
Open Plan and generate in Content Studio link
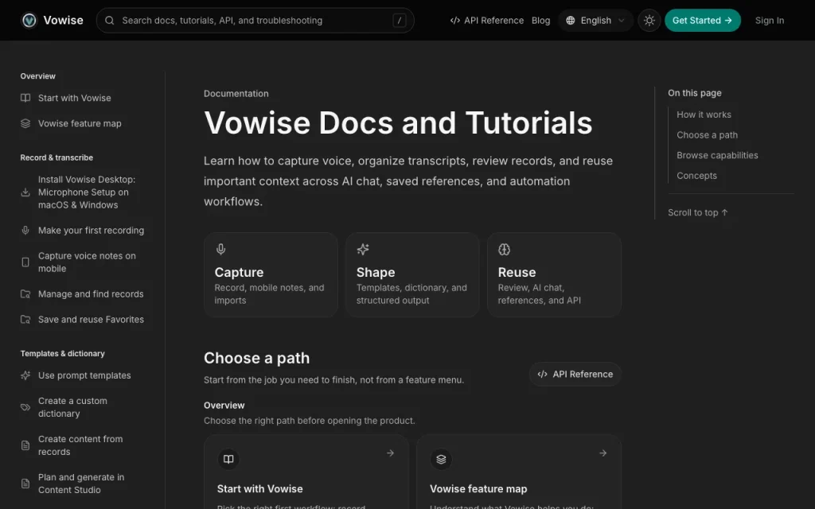coord(81,484)
